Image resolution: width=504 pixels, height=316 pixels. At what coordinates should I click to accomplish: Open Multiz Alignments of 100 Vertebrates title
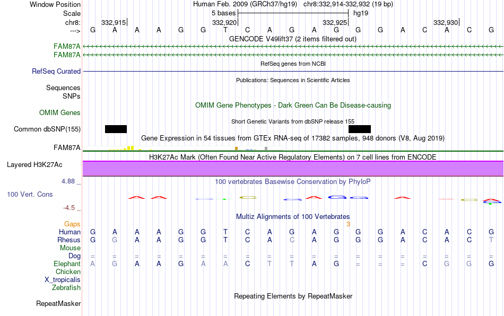pyautogui.click(x=293, y=216)
